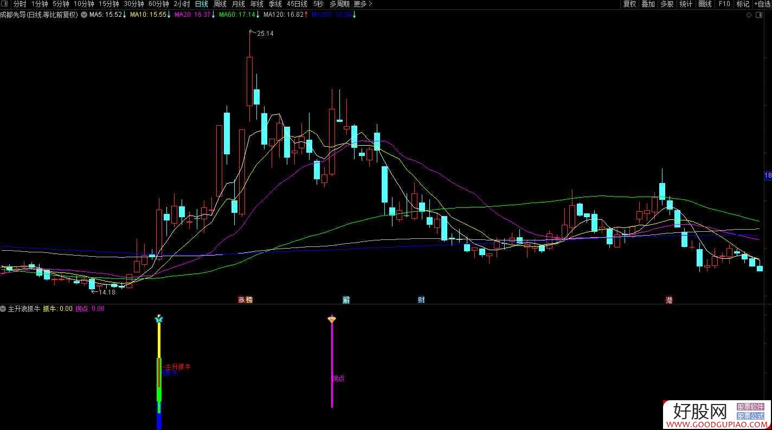Click the stock title 成都先导
Screen dimensions: 772x430
13,15
